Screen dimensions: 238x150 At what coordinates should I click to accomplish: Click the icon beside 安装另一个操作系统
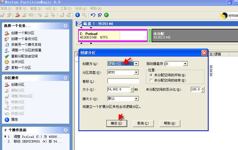click(7, 45)
